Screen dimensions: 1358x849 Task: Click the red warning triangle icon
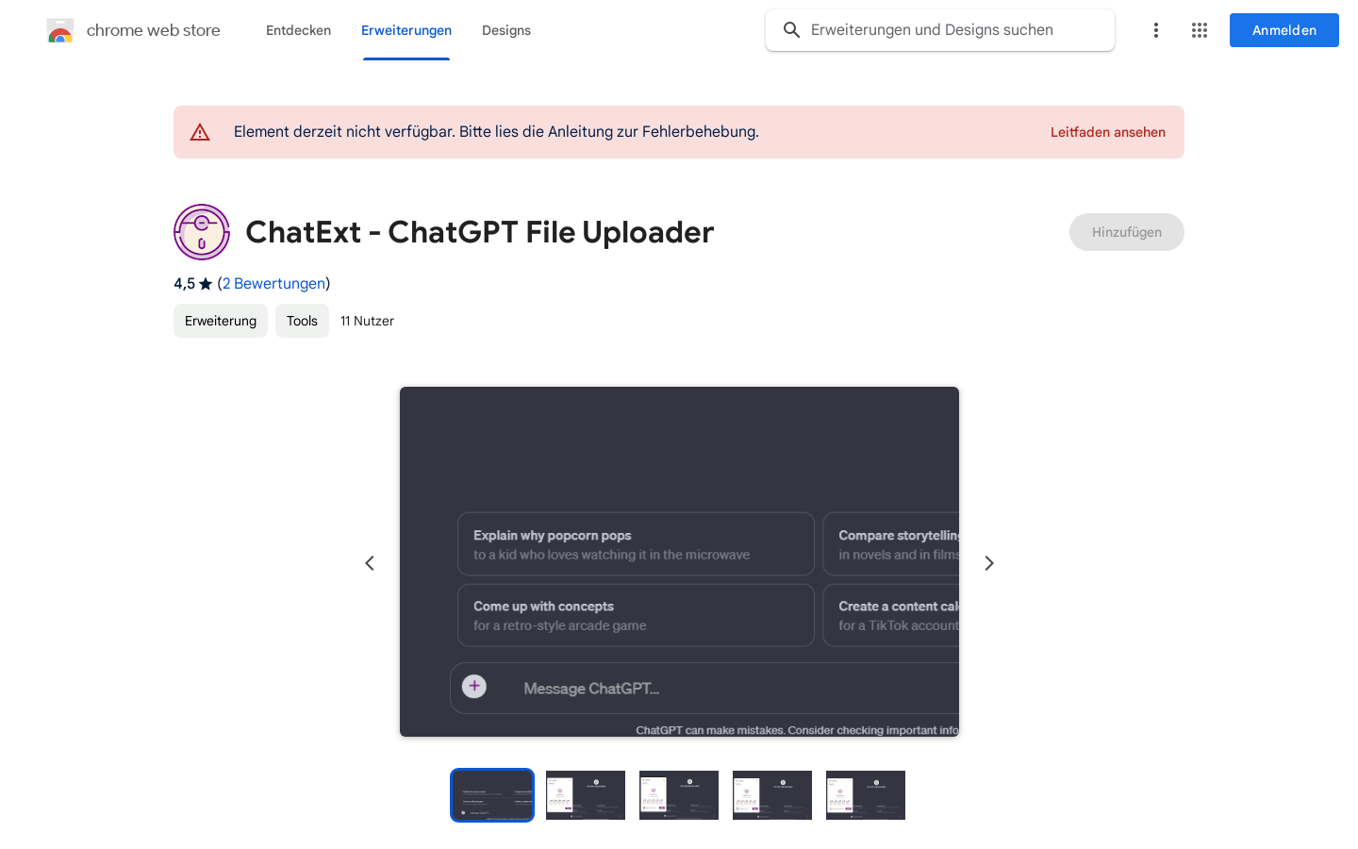pyautogui.click(x=200, y=132)
